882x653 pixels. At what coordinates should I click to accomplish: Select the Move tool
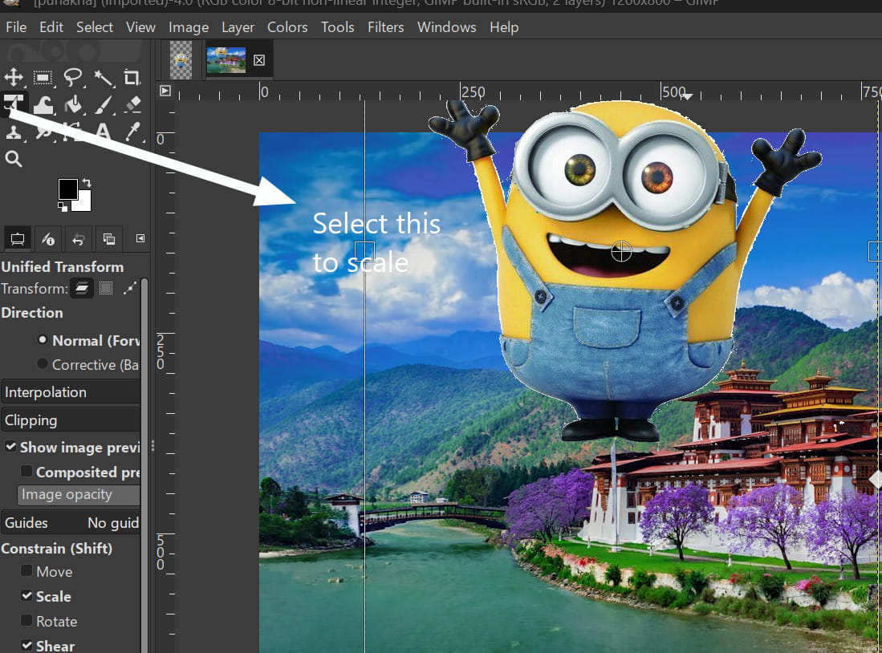pos(14,77)
